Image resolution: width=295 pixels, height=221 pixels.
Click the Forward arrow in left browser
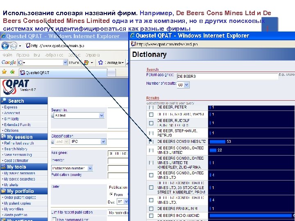pos(13,46)
